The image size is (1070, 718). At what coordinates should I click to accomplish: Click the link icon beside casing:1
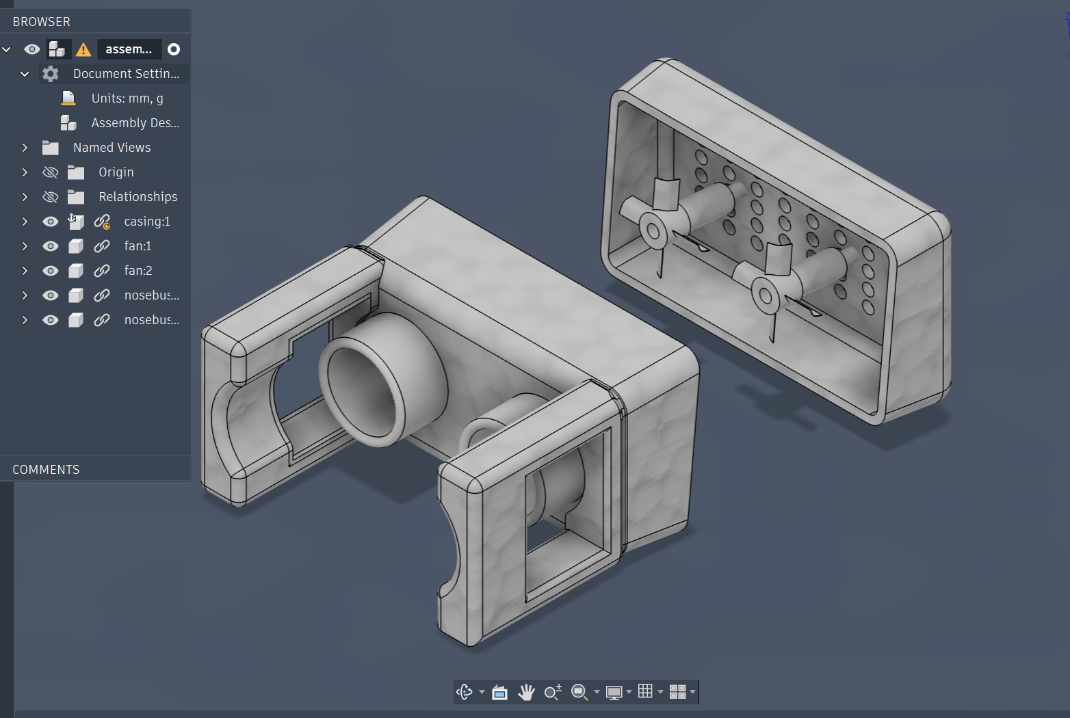coord(102,222)
